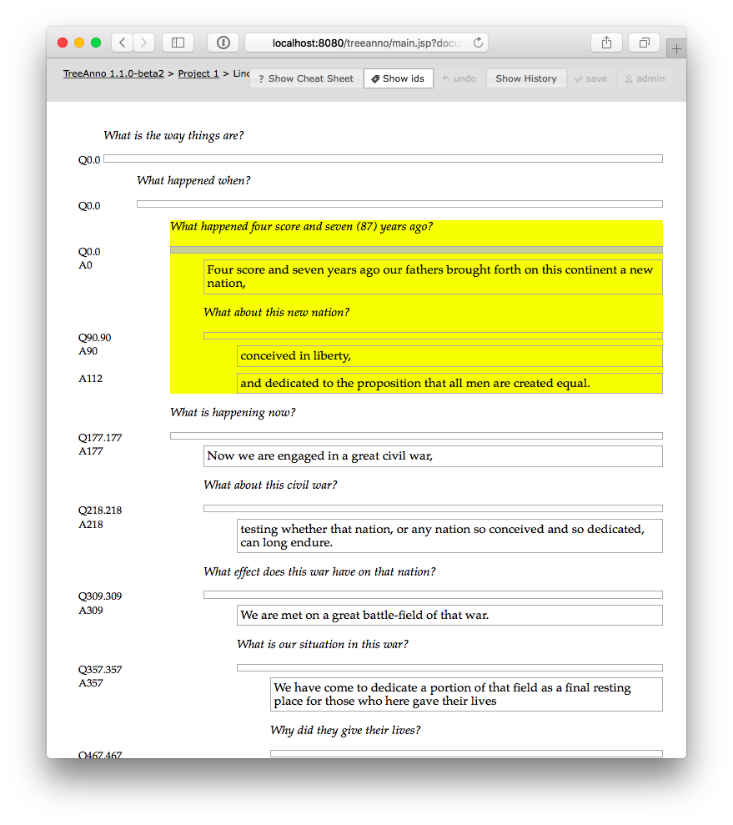Click Show Cheat Sheet button
This screenshot has height=825, width=733.
click(x=306, y=78)
